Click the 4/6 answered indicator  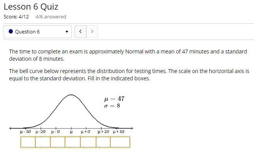point(51,17)
